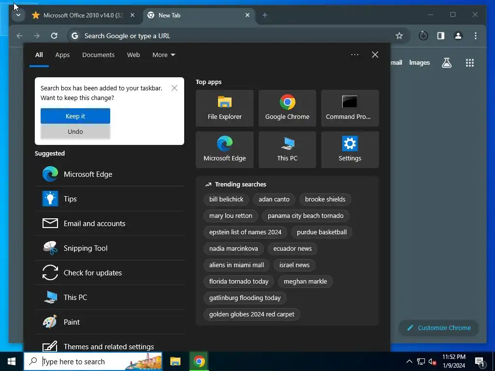Search trending 'epstein list of names 2024'
The image size is (495, 371).
[245, 232]
